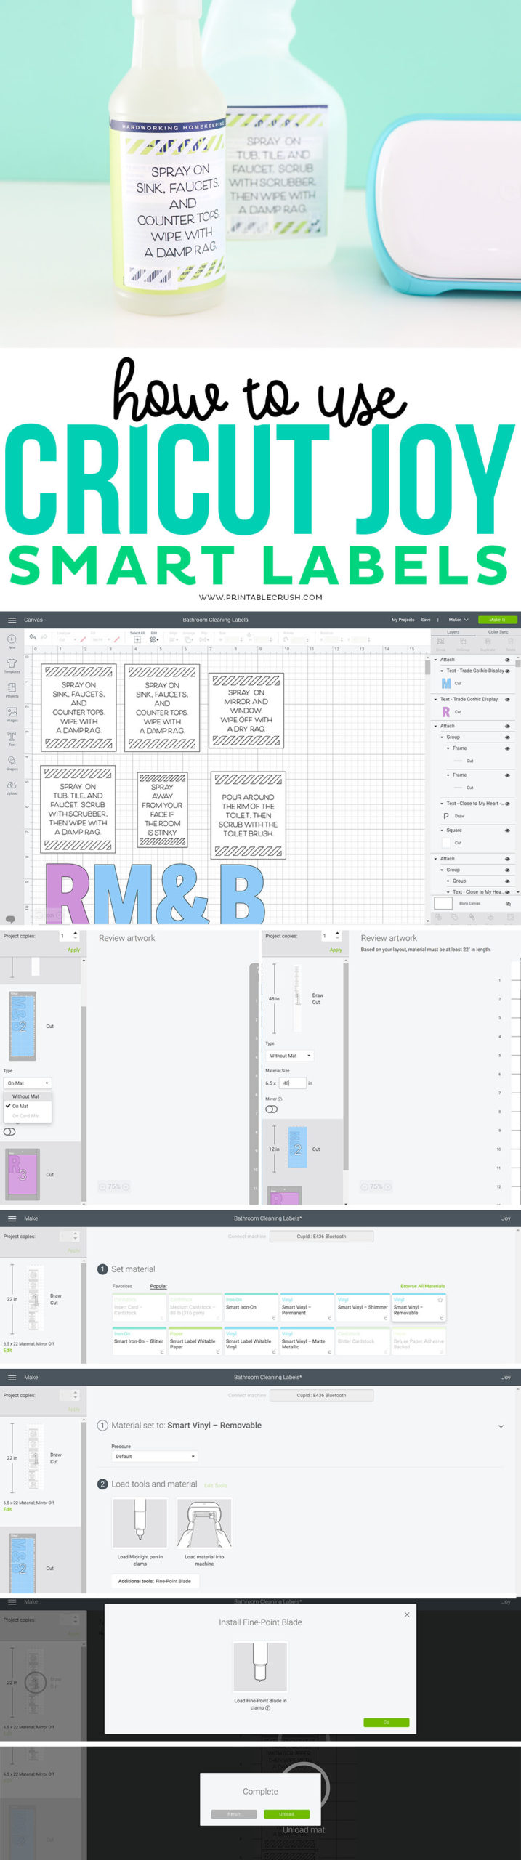Click chat bubble icon at canvas bottom-left
Viewport: 521px width, 1860px height.
10,919
